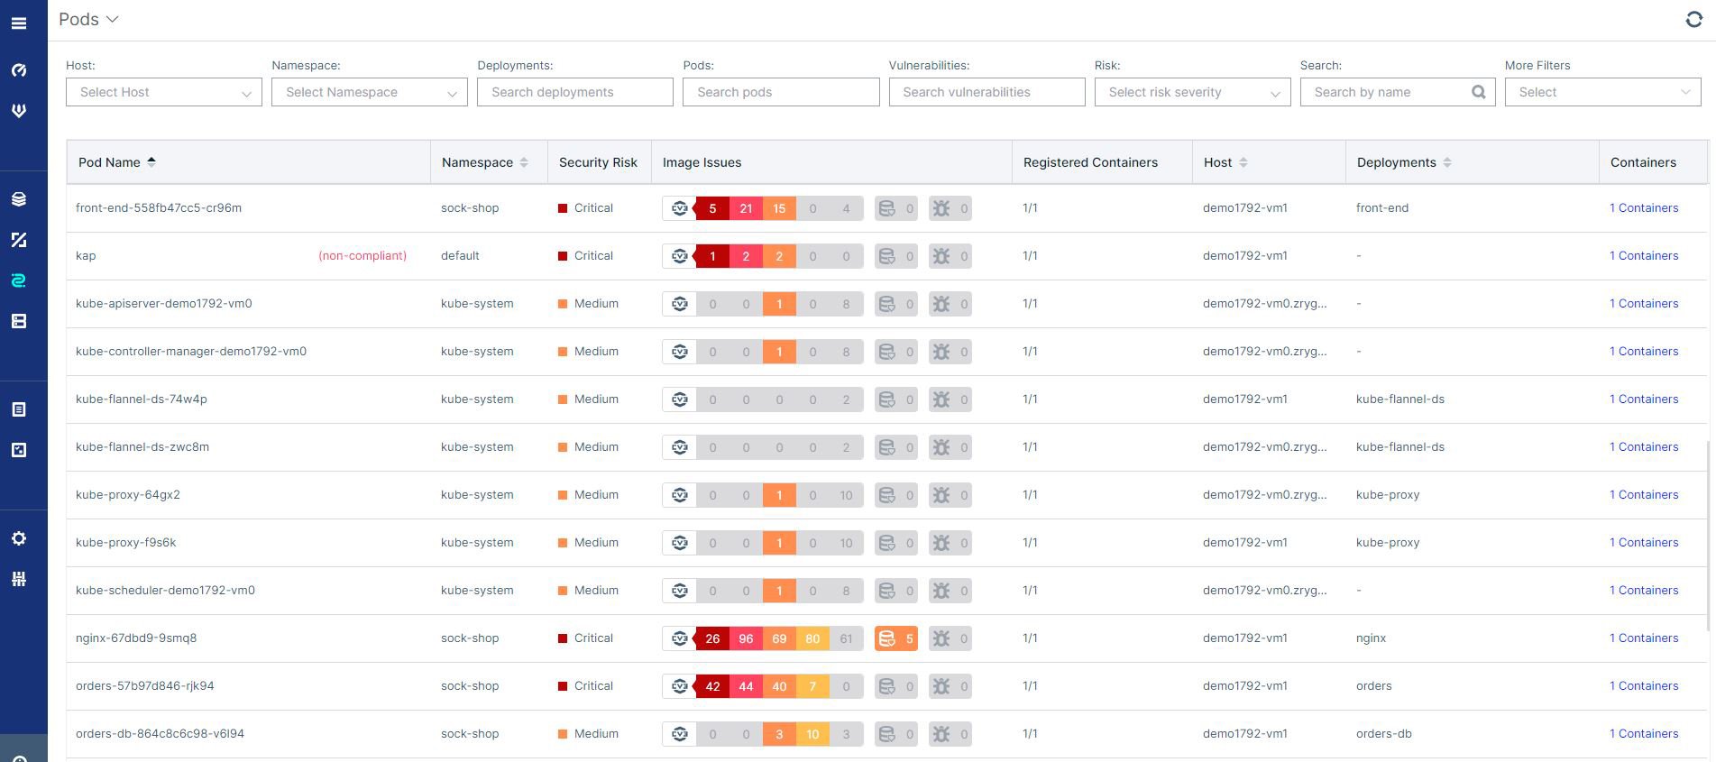Screen dimensions: 1716x762
Task: Open the dashboard gauge sidebar icon
Action: [18, 70]
